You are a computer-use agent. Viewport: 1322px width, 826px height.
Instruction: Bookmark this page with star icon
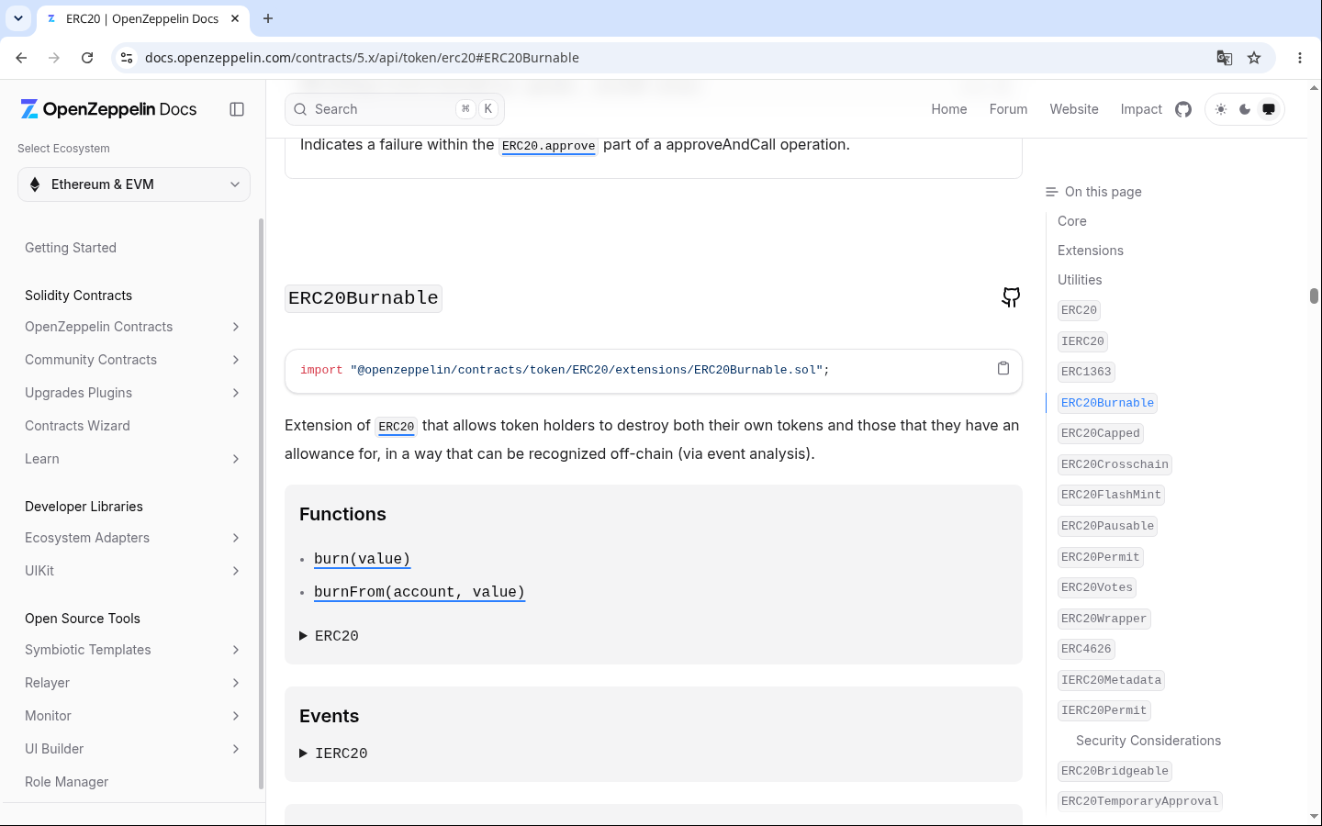coord(1254,58)
